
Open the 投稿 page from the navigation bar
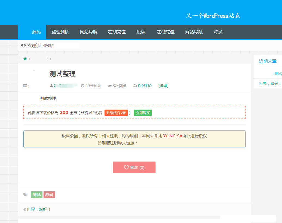pyautogui.click(x=141, y=32)
